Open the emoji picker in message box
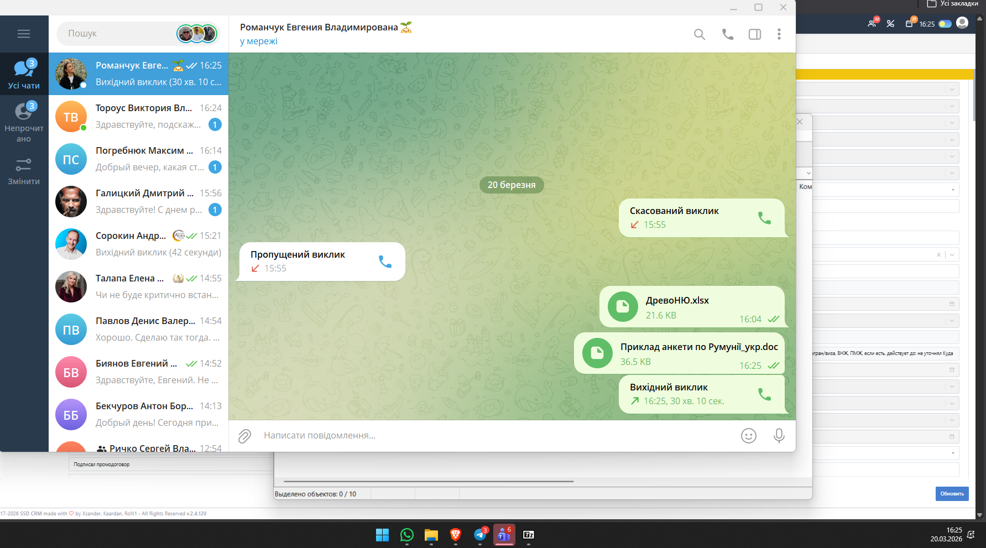Viewport: 986px width, 548px height. 749,436
